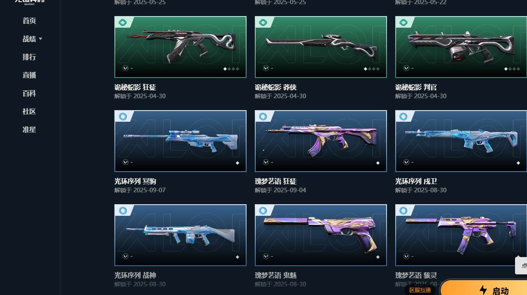This screenshot has width=527, height=295.
Task: Click the blue tier badge on 光环序列 战神 card
Action: click(x=123, y=211)
